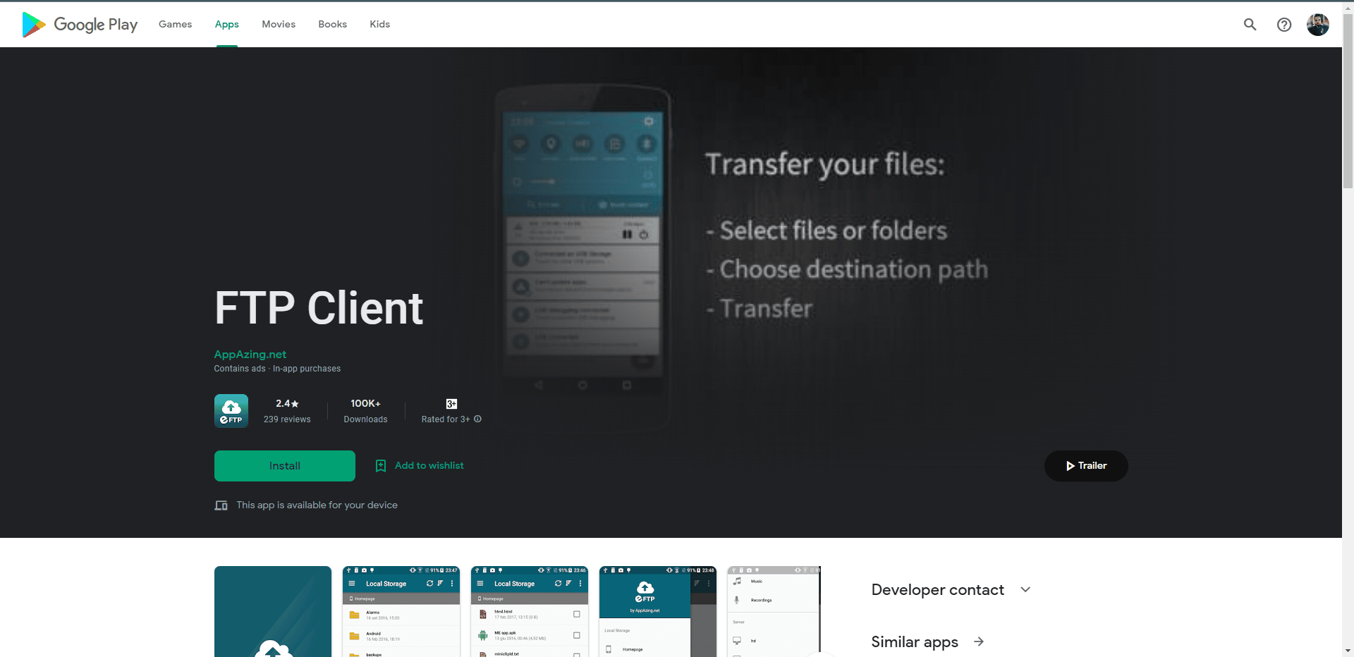The height and width of the screenshot is (657, 1354).
Task: Click the Rated for 3+ label
Action: tap(446, 419)
